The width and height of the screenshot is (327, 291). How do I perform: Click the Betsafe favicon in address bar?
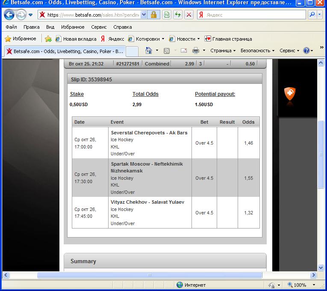click(x=42, y=15)
